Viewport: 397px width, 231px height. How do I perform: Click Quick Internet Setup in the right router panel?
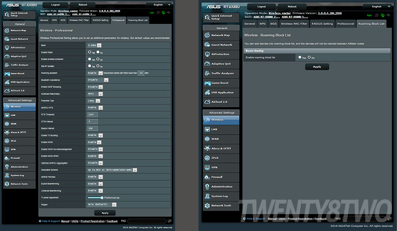coord(221,17)
